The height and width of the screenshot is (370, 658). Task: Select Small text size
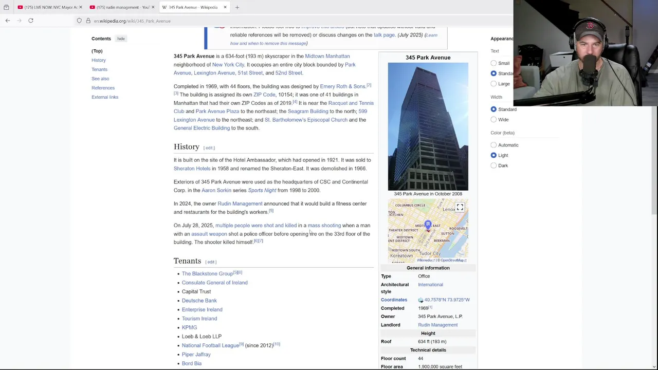pos(493,63)
